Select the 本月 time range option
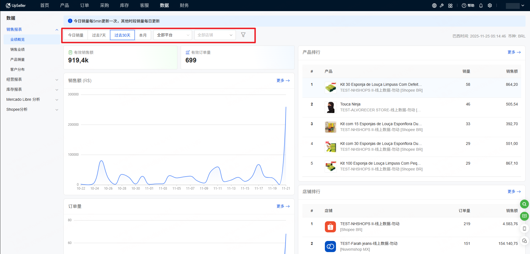The image size is (530, 254). tap(143, 35)
